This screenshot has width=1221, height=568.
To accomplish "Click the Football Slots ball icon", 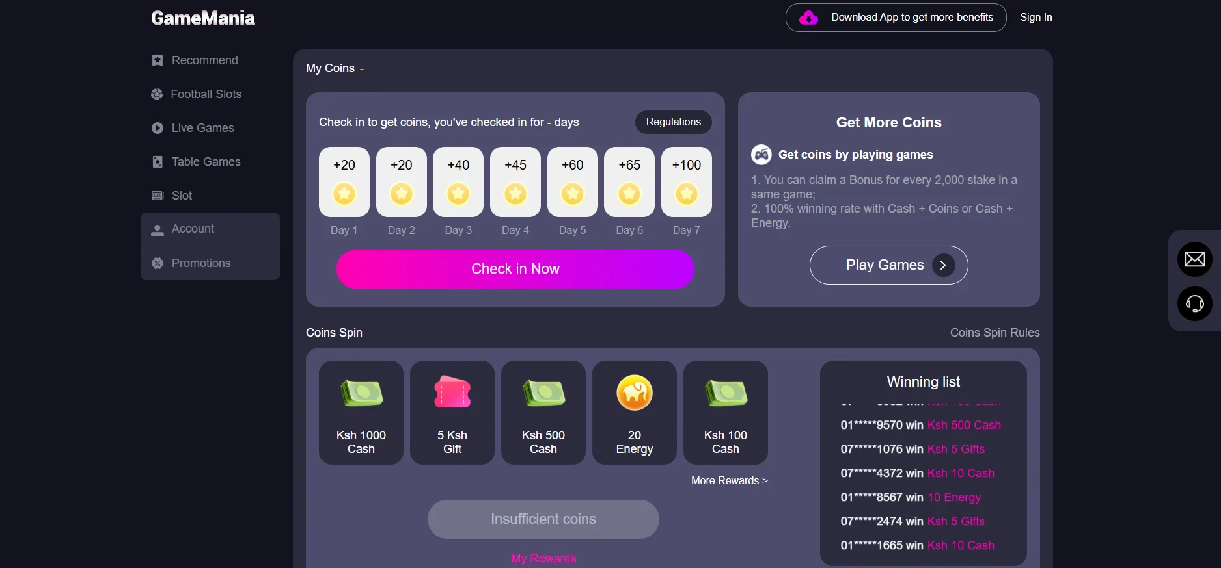I will (157, 94).
